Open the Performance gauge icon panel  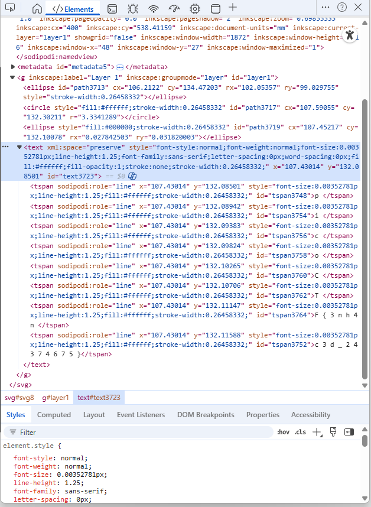coord(174,8)
